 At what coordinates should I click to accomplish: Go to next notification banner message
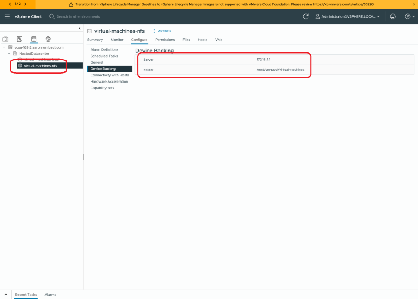[25, 4]
